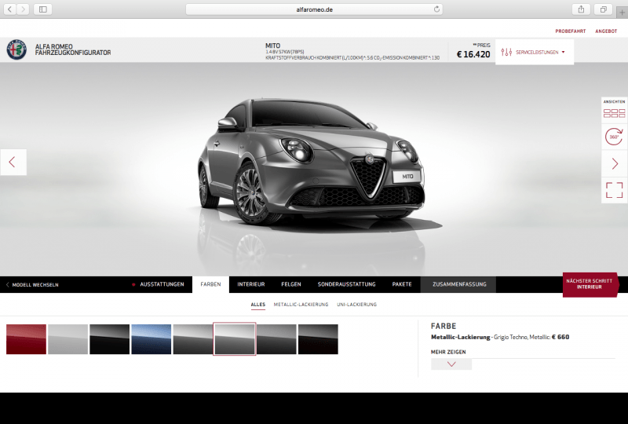Show all colors with Alles filter
This screenshot has width=628, height=424.
point(258,305)
